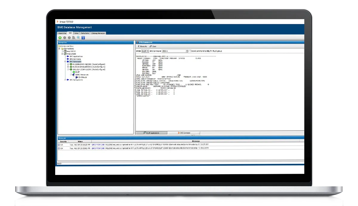Sort messages by the Severity column header
The width and height of the screenshot is (358, 206).
(63, 141)
